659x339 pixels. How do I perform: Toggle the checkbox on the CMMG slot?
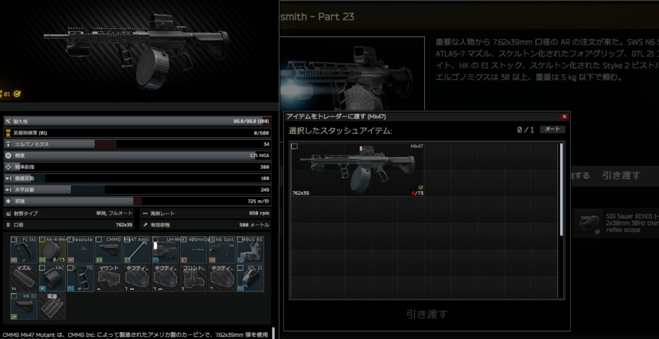98,239
